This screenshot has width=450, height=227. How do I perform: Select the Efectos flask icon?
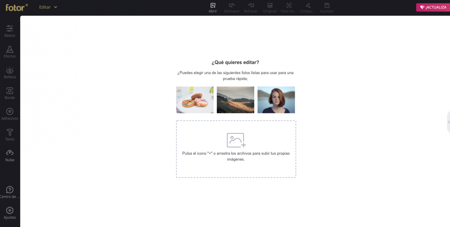tap(10, 52)
